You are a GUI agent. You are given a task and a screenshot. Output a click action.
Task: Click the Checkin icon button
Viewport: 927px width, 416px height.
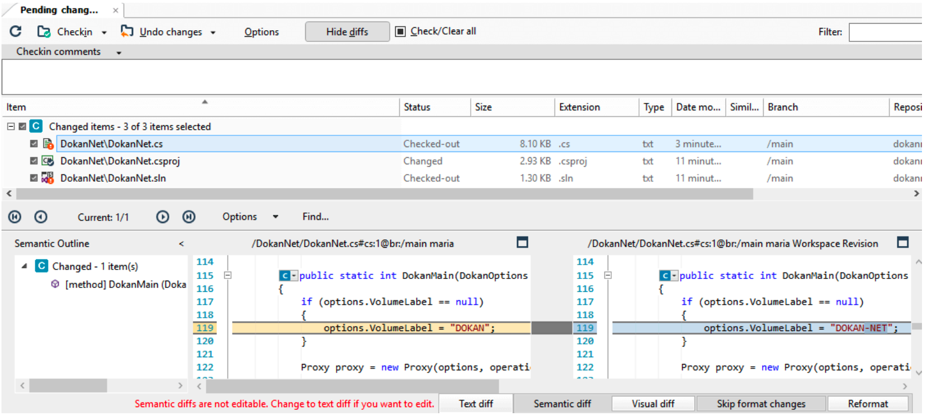click(44, 32)
